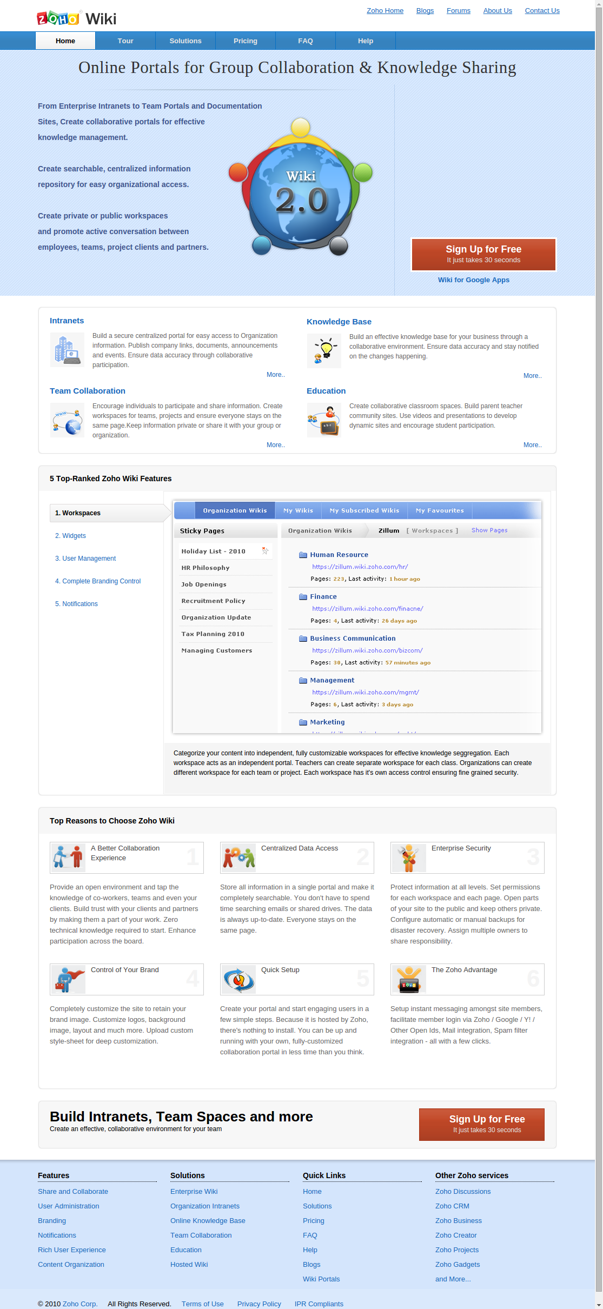Open More link under Knowledge Base
This screenshot has width=603, height=1309.
pos(532,376)
